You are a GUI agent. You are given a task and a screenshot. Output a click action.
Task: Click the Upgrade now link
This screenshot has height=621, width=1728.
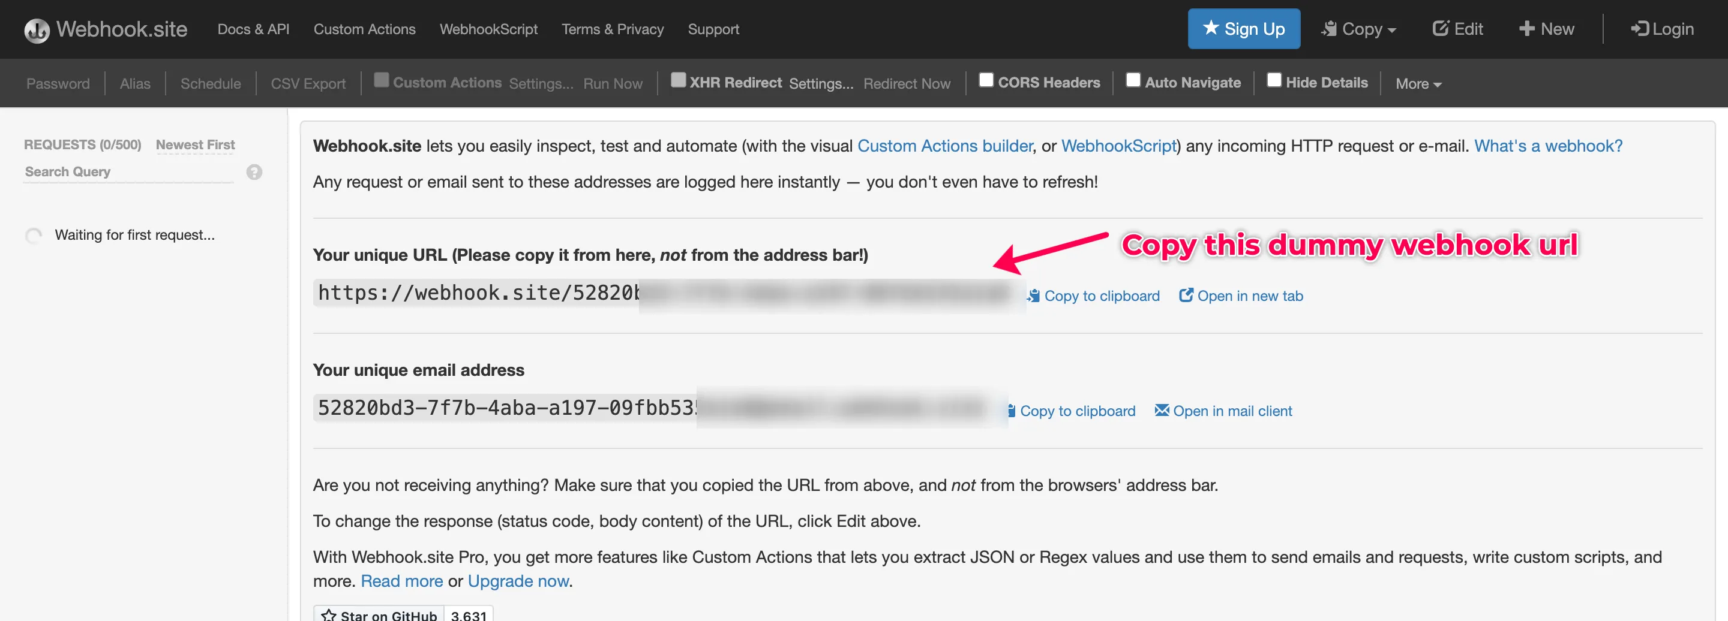(518, 581)
